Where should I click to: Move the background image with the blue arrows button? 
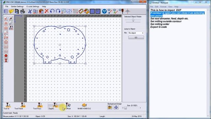point(116,107)
